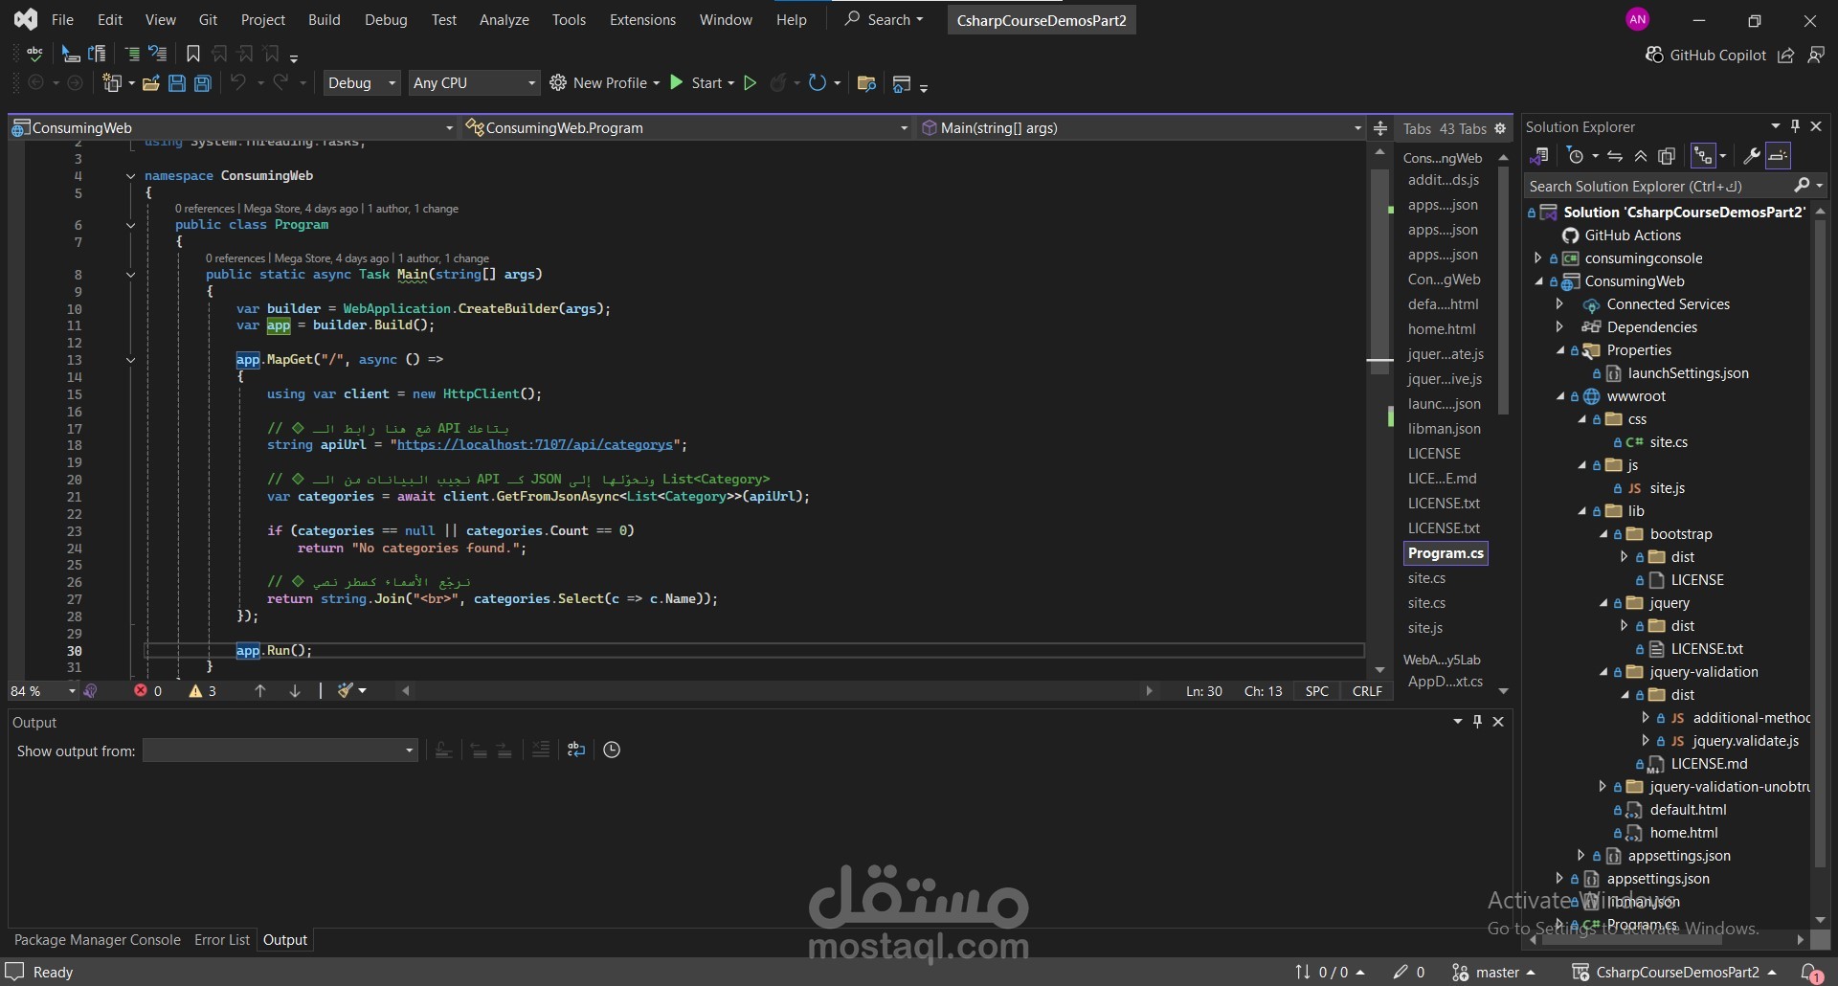Select the Program.cs tab in tab list
1838x986 pixels.
pos(1446,553)
